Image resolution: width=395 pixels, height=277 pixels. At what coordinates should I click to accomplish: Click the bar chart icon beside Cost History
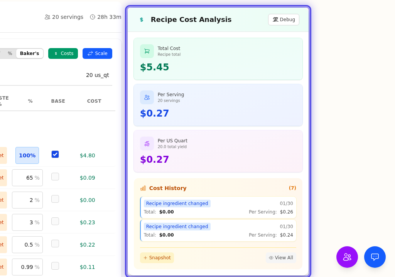click(143, 188)
